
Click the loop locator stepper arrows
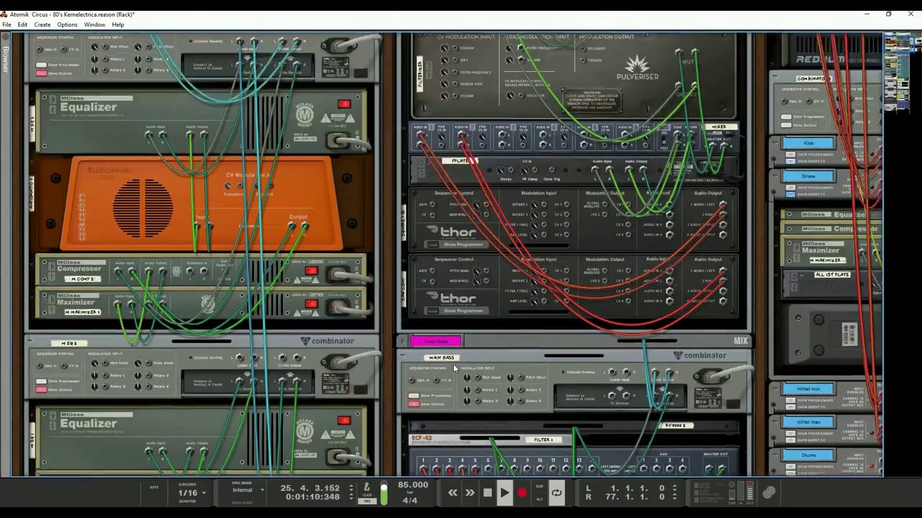[674, 492]
